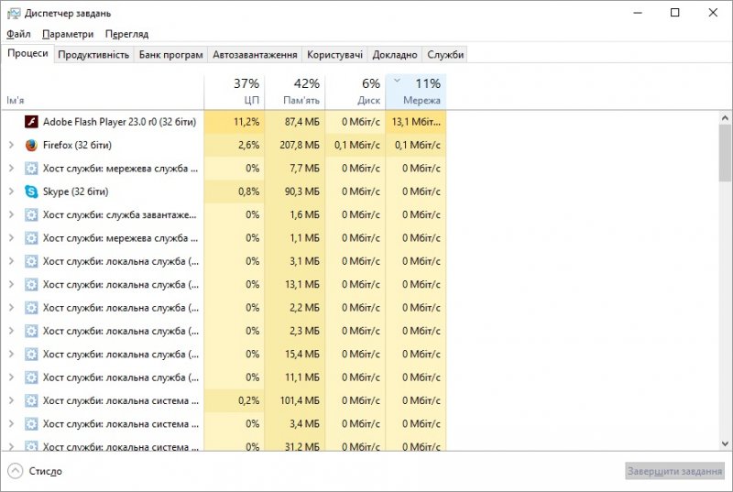Click the Firefox process icon

tap(31, 146)
